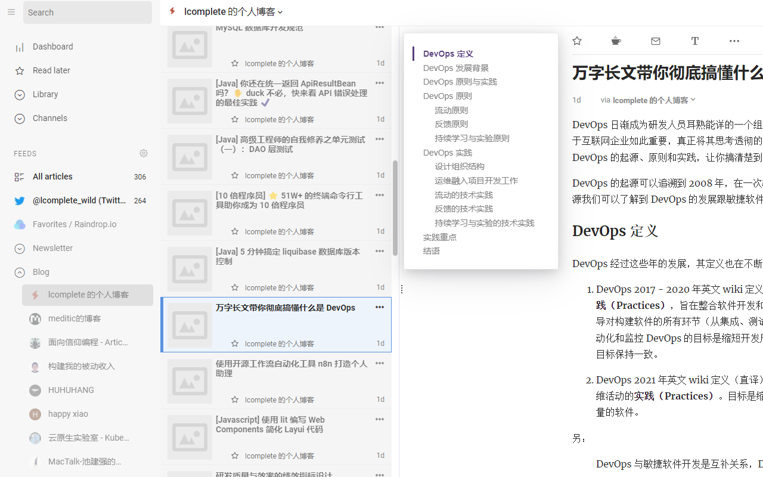The image size is (763, 477).
Task: Toggle the star on the n8n article
Action: coord(235,399)
